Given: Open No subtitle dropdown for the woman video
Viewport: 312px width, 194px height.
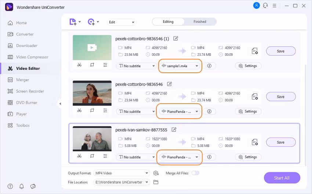Looking at the screenshot, I should pos(136,111).
